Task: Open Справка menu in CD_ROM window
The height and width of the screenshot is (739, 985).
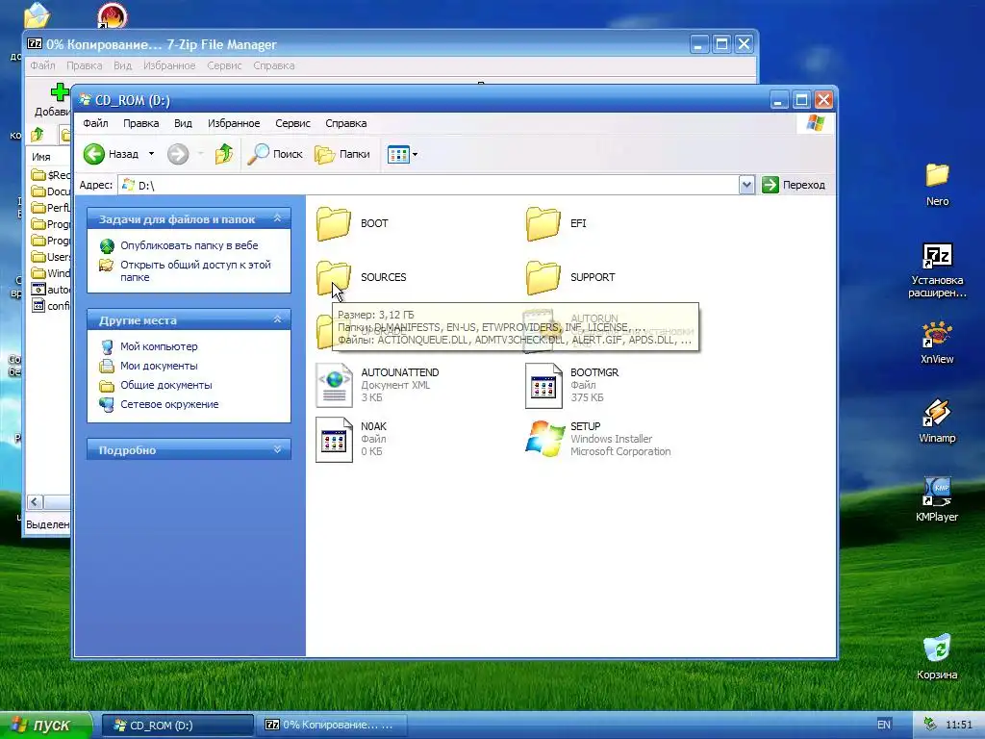Action: pos(346,123)
